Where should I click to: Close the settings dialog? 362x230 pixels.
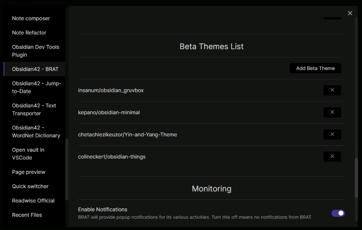[x=350, y=14]
